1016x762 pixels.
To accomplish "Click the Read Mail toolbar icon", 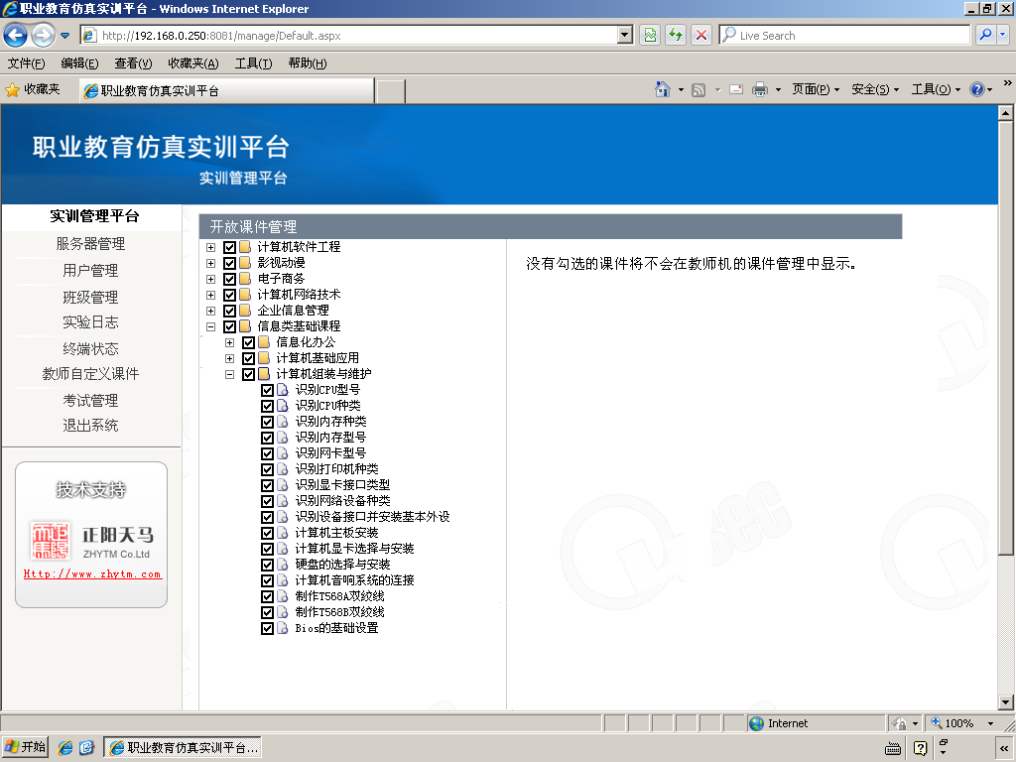I will click(x=736, y=89).
